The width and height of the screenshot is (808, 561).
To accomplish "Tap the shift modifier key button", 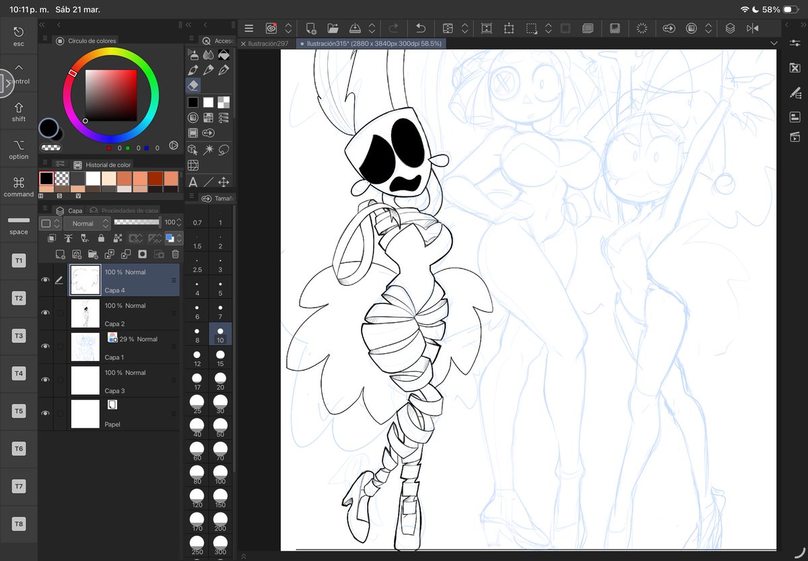I will point(19,112).
